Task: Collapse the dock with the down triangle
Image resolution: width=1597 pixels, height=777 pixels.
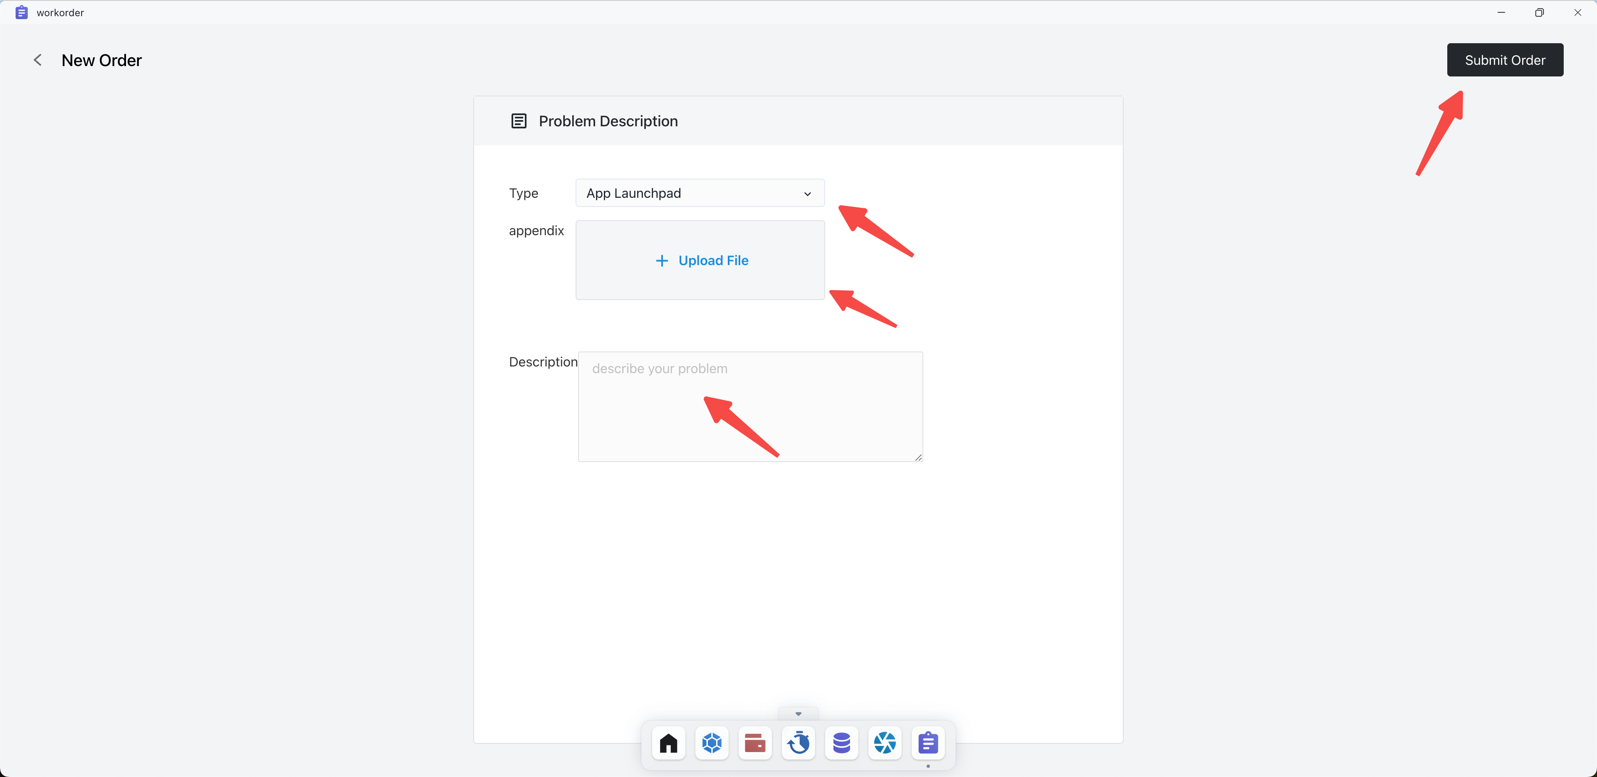Action: [x=798, y=714]
